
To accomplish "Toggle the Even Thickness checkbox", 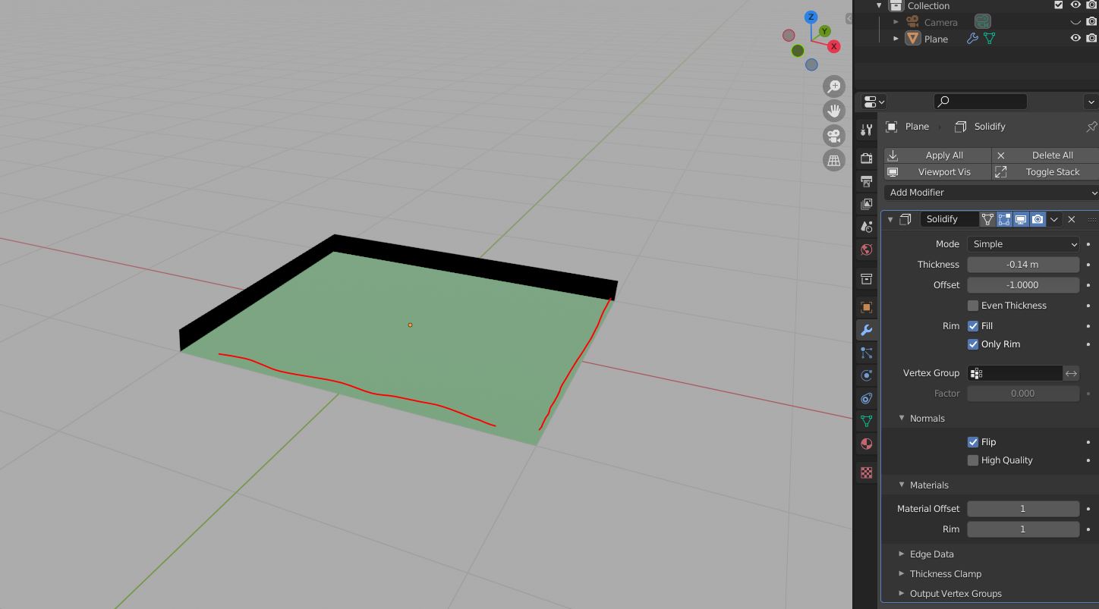I will pyautogui.click(x=973, y=306).
